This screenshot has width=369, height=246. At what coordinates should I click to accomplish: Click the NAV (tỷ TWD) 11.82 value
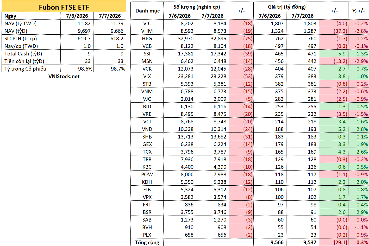(77, 23)
